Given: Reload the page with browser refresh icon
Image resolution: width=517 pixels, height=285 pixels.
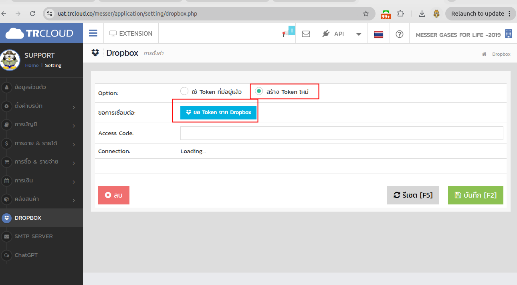Looking at the screenshot, I should coord(32,14).
